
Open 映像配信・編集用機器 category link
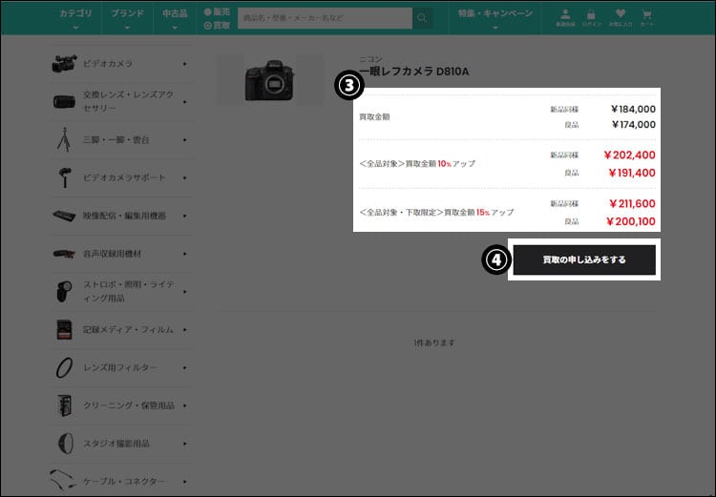(x=124, y=216)
